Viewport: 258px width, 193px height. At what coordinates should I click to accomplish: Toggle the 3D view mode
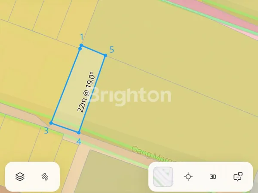click(213, 177)
